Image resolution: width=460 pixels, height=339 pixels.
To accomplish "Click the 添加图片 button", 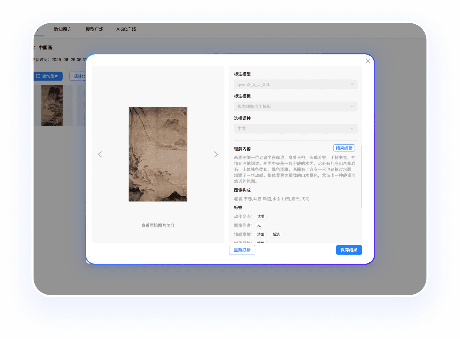I will pyautogui.click(x=48, y=76).
